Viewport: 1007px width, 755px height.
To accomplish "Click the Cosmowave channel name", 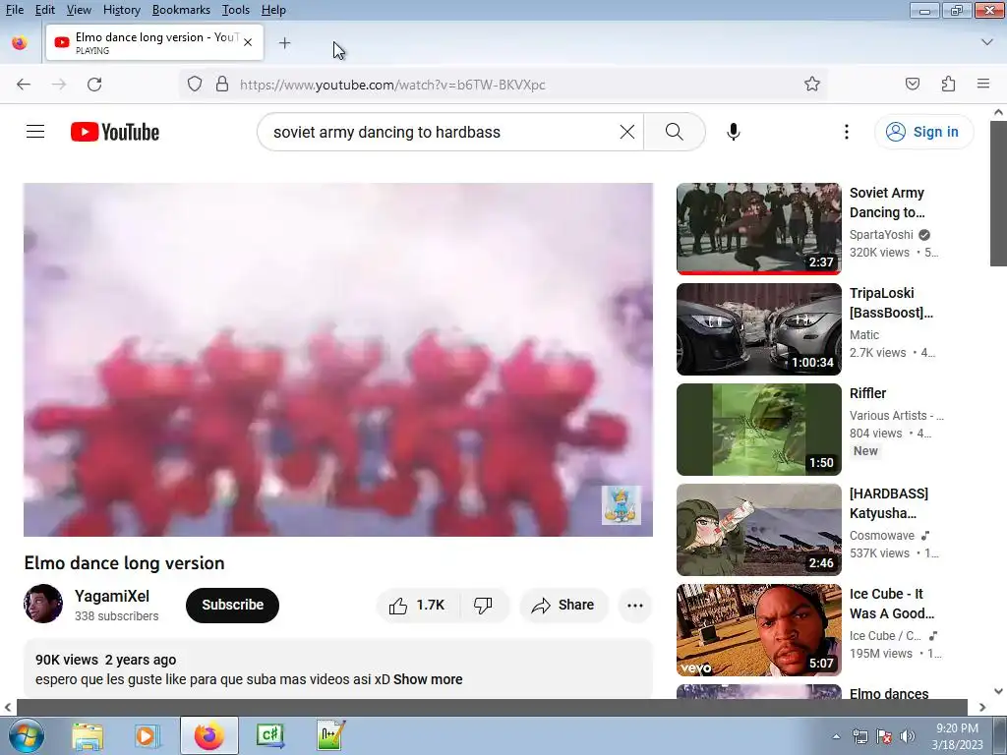I will 882,536.
